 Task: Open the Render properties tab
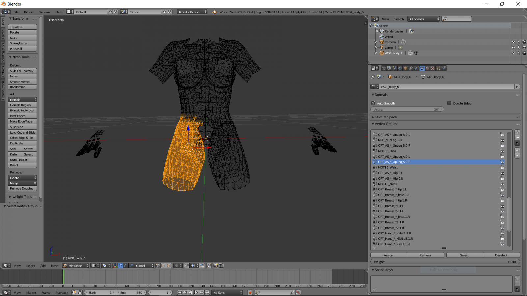click(383, 68)
